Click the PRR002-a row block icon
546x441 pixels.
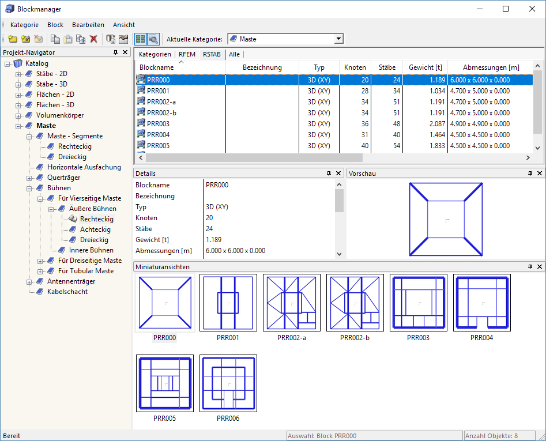point(141,101)
